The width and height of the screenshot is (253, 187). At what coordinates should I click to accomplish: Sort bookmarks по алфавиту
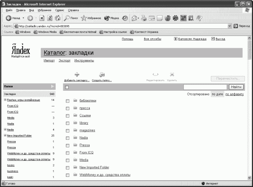(x=234, y=94)
